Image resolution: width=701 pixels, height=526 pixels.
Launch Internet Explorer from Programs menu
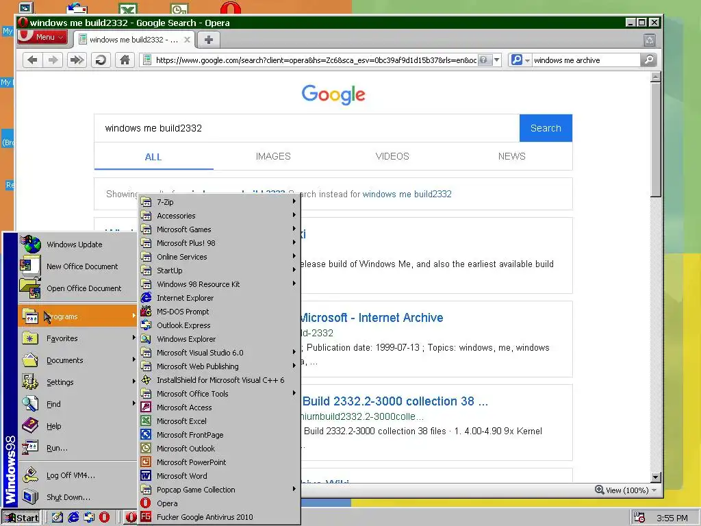pos(219,298)
